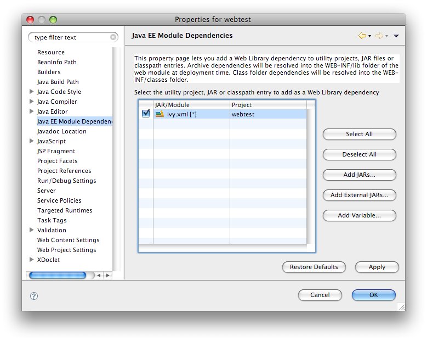Click sidebar scroll left arrow
This screenshot has width=427, height=341.
coord(99,276)
